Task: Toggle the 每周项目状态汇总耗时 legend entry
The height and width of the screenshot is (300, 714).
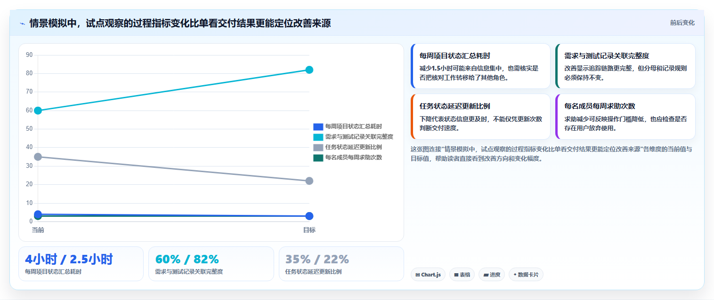Action: (x=348, y=126)
